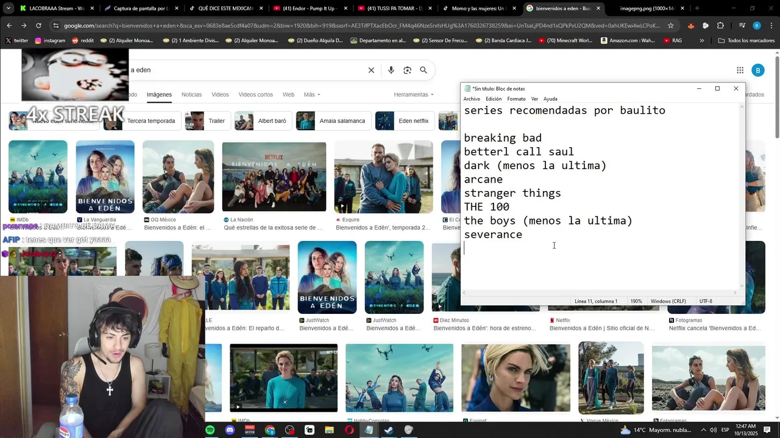Filter by Amaia salamanca chip
Viewport: 780px width, 438px height.
click(x=334, y=121)
